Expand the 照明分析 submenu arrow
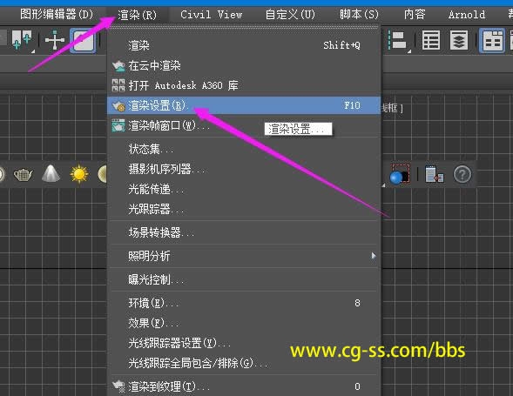The width and height of the screenshot is (513, 396). tap(374, 256)
